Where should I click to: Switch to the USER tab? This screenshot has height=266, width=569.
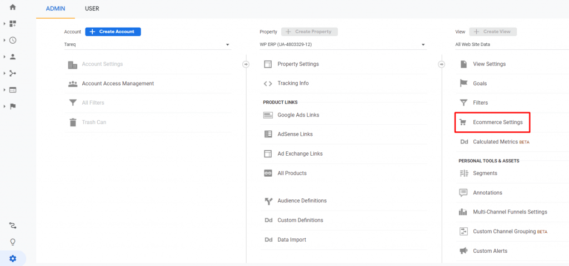92,9
